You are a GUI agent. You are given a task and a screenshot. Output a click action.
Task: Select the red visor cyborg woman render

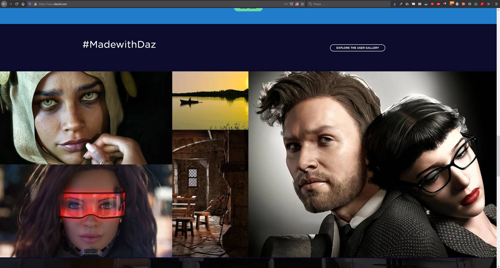pyautogui.click(x=86, y=211)
